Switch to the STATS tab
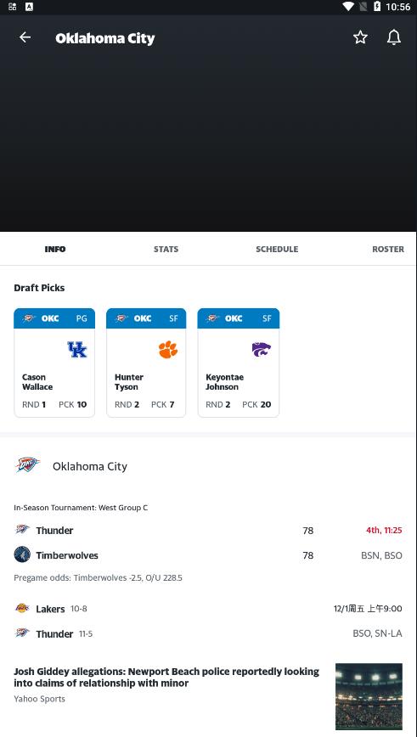 pyautogui.click(x=166, y=249)
